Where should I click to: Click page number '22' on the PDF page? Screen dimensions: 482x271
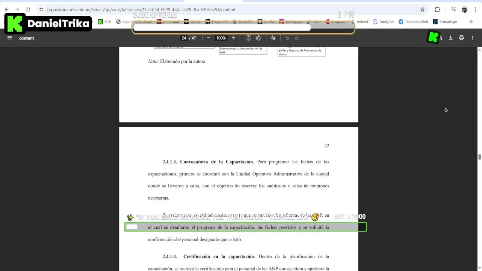click(327, 146)
